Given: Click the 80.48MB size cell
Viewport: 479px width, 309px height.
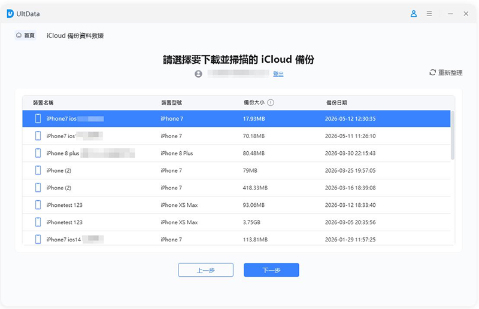Looking at the screenshot, I should pyautogui.click(x=253, y=153).
